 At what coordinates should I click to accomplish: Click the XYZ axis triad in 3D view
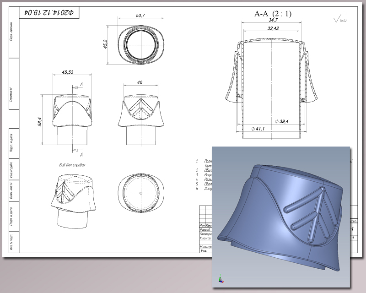click(221, 279)
